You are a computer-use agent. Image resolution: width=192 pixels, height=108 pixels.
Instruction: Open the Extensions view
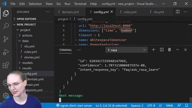point(6,65)
